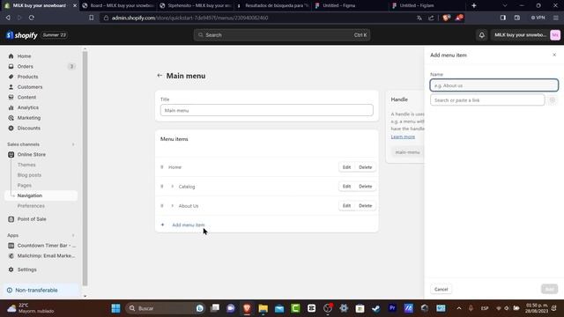Image resolution: width=564 pixels, height=317 pixels.
Task: Edit the Home menu item
Action: [346, 167]
